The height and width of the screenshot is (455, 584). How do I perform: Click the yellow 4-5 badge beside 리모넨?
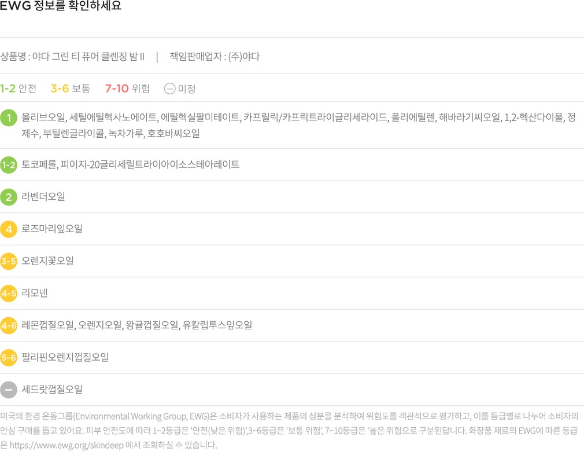[9, 293]
